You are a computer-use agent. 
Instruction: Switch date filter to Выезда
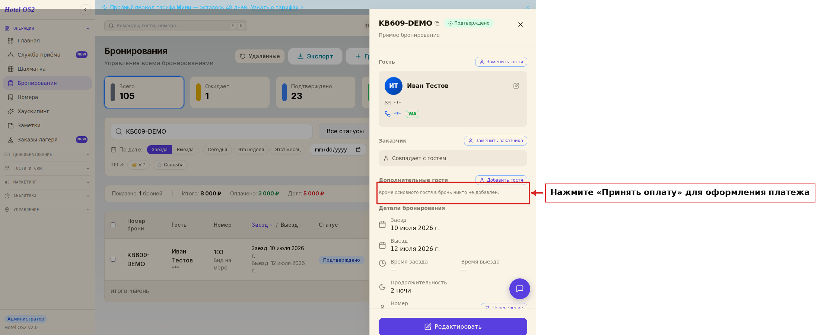point(185,150)
